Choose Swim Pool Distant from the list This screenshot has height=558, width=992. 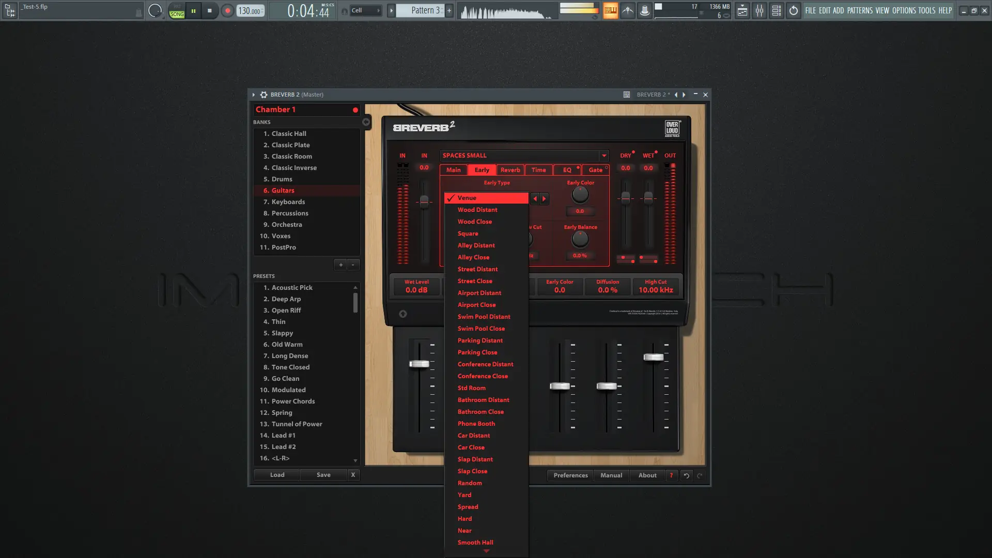(x=484, y=317)
